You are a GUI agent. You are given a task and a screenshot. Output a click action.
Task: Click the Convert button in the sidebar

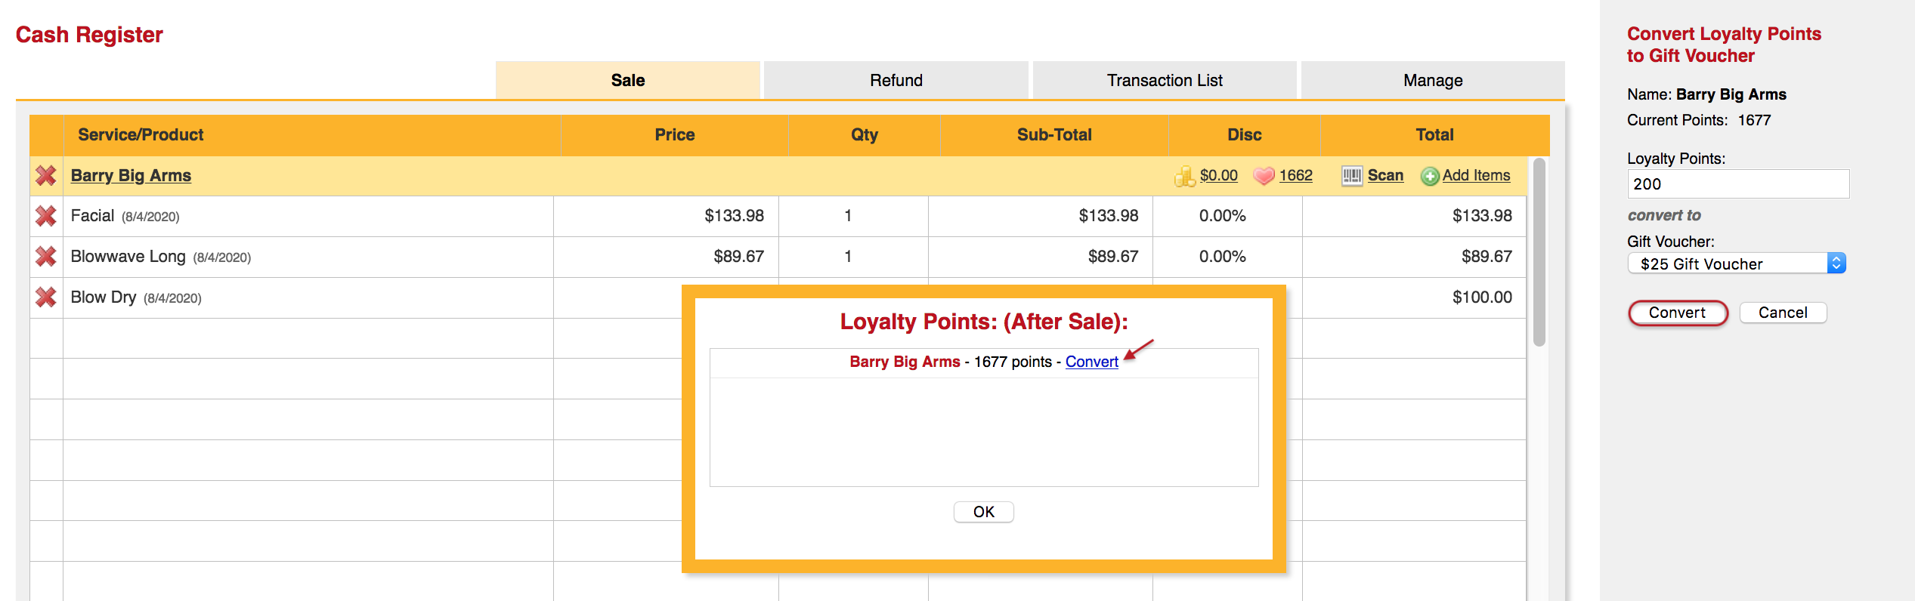pyautogui.click(x=1678, y=313)
